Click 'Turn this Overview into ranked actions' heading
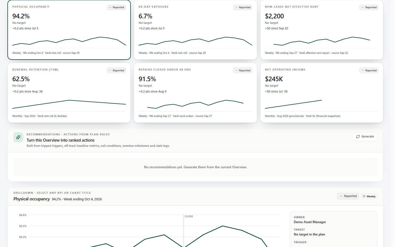The width and height of the screenshot is (395, 247). click(x=60, y=140)
